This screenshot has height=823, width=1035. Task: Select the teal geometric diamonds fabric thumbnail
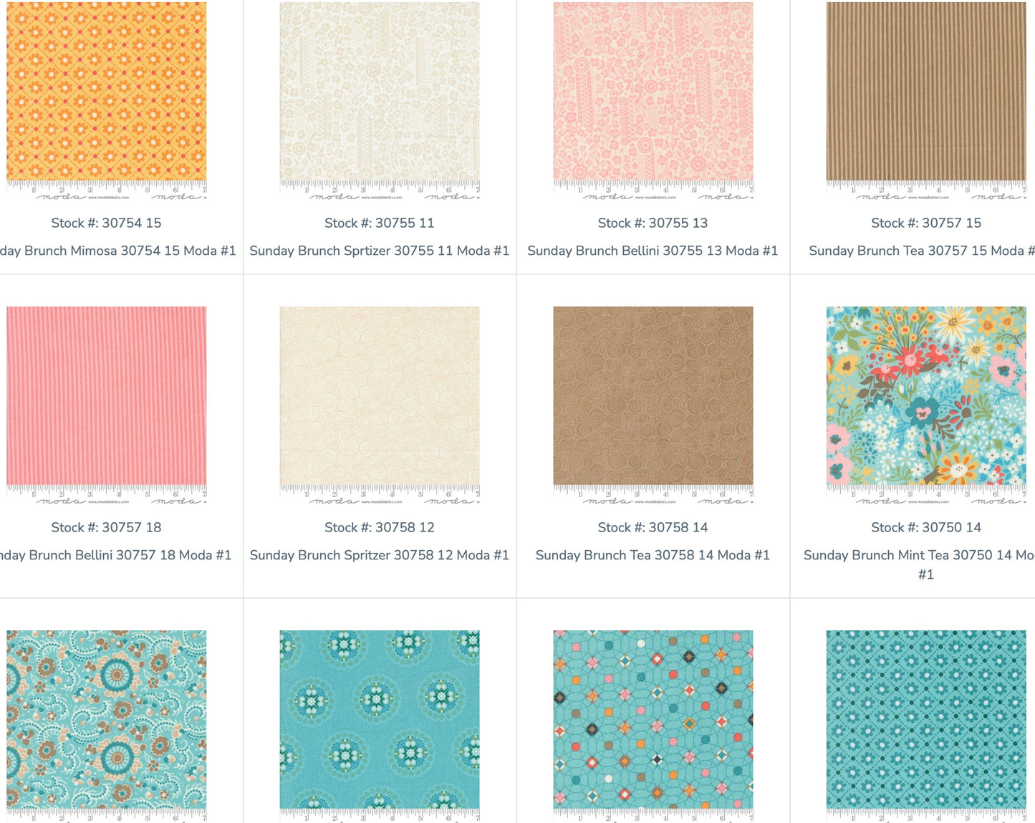(653, 726)
